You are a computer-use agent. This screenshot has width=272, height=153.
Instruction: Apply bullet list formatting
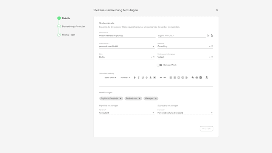(175, 77)
